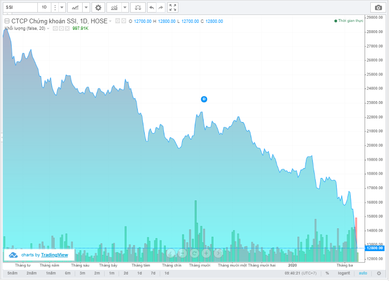The width and height of the screenshot is (389, 281).
Task: Open the TradingView link
Action: [x=55, y=255]
